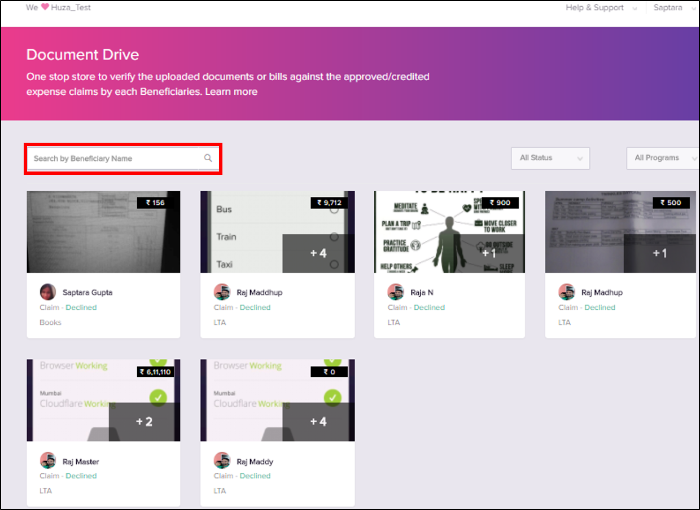This screenshot has height=510, width=700.
Task: Click Raj Madhup's profile avatar
Action: pos(567,292)
